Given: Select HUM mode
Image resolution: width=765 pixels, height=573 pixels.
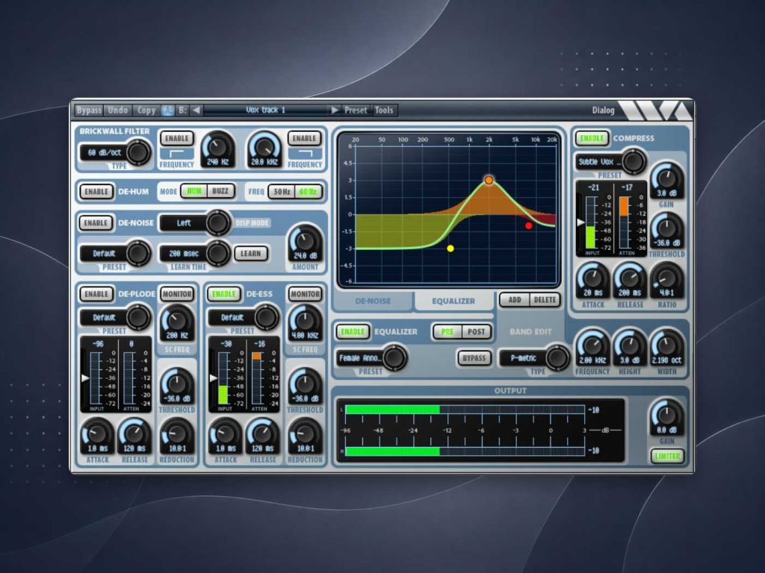Looking at the screenshot, I should (194, 192).
